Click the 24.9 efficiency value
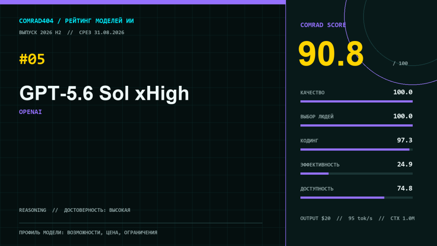The width and height of the screenshot is (437, 246). coord(405,164)
